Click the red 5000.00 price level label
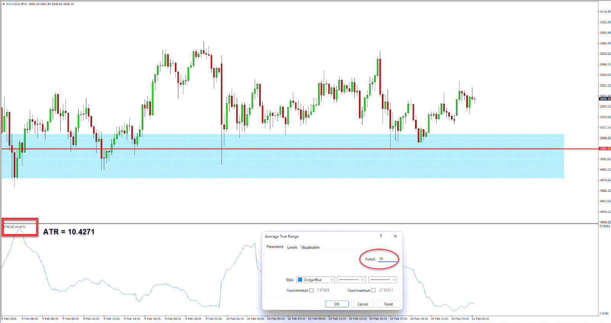The height and width of the screenshot is (323, 611). tap(605, 149)
